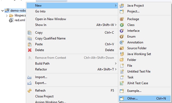Expand the libspecs folder
This screenshot has height=103, width=172.
7,16
